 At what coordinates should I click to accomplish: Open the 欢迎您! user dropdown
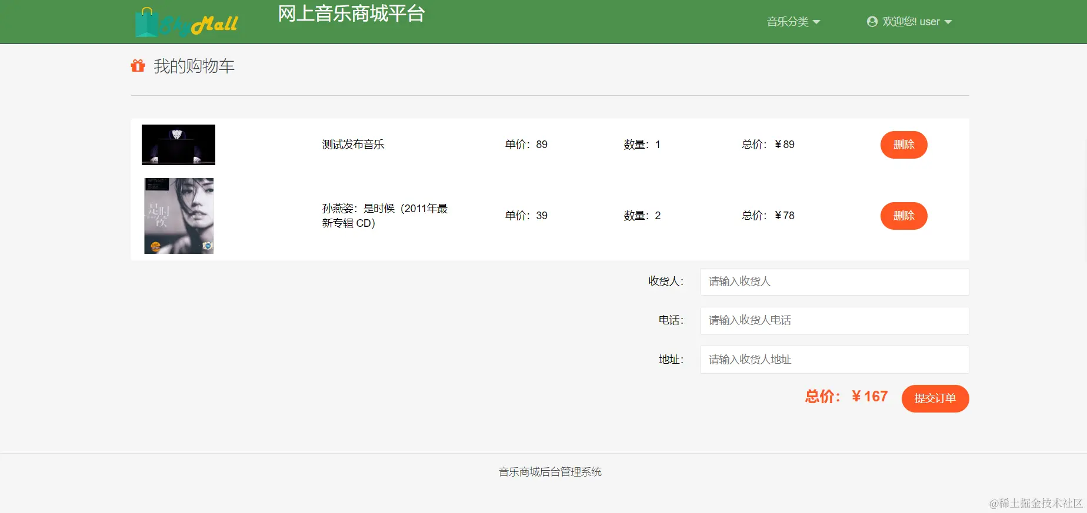point(909,22)
